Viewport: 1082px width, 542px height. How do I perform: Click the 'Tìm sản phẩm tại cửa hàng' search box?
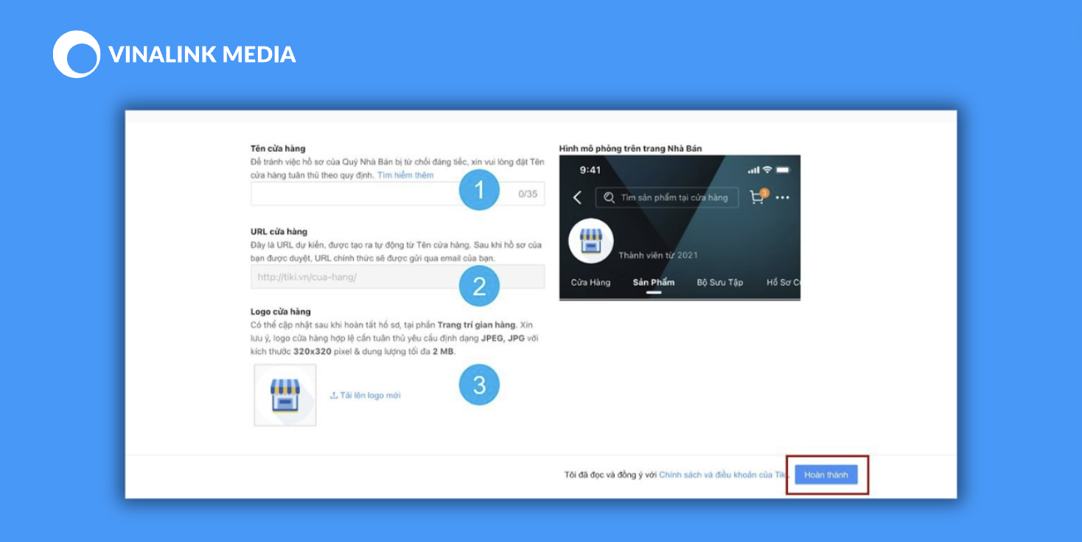pyautogui.click(x=667, y=197)
